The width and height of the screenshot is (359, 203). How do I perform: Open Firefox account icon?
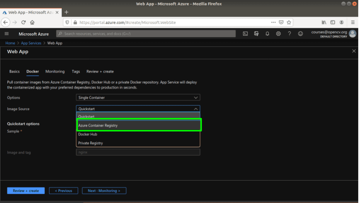[342, 22]
